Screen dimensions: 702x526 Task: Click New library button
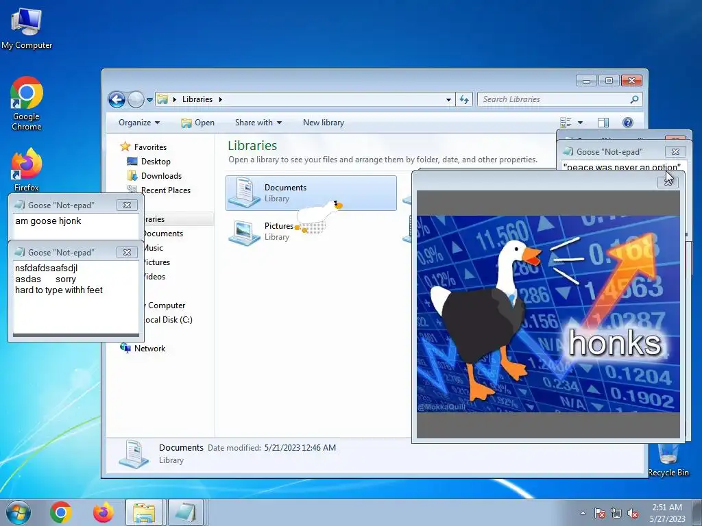[324, 123]
